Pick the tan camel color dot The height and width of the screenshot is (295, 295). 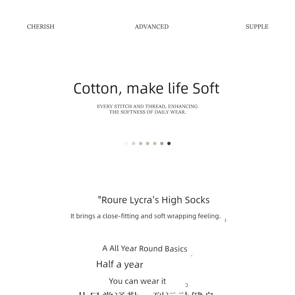pos(147,144)
